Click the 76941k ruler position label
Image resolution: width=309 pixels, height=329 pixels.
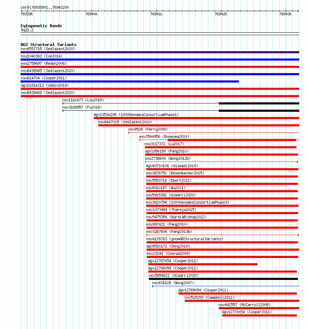coord(156,14)
